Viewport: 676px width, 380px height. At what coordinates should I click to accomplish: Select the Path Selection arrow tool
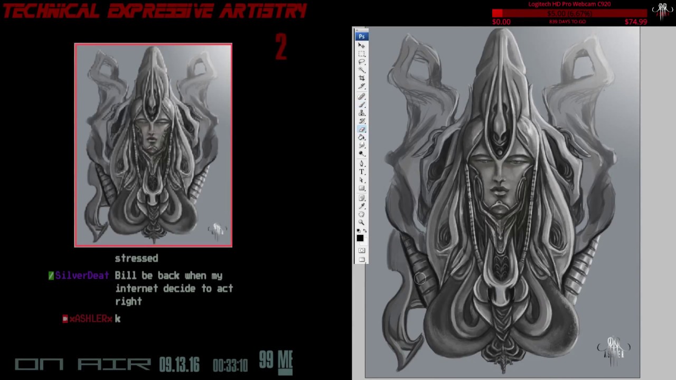click(362, 180)
